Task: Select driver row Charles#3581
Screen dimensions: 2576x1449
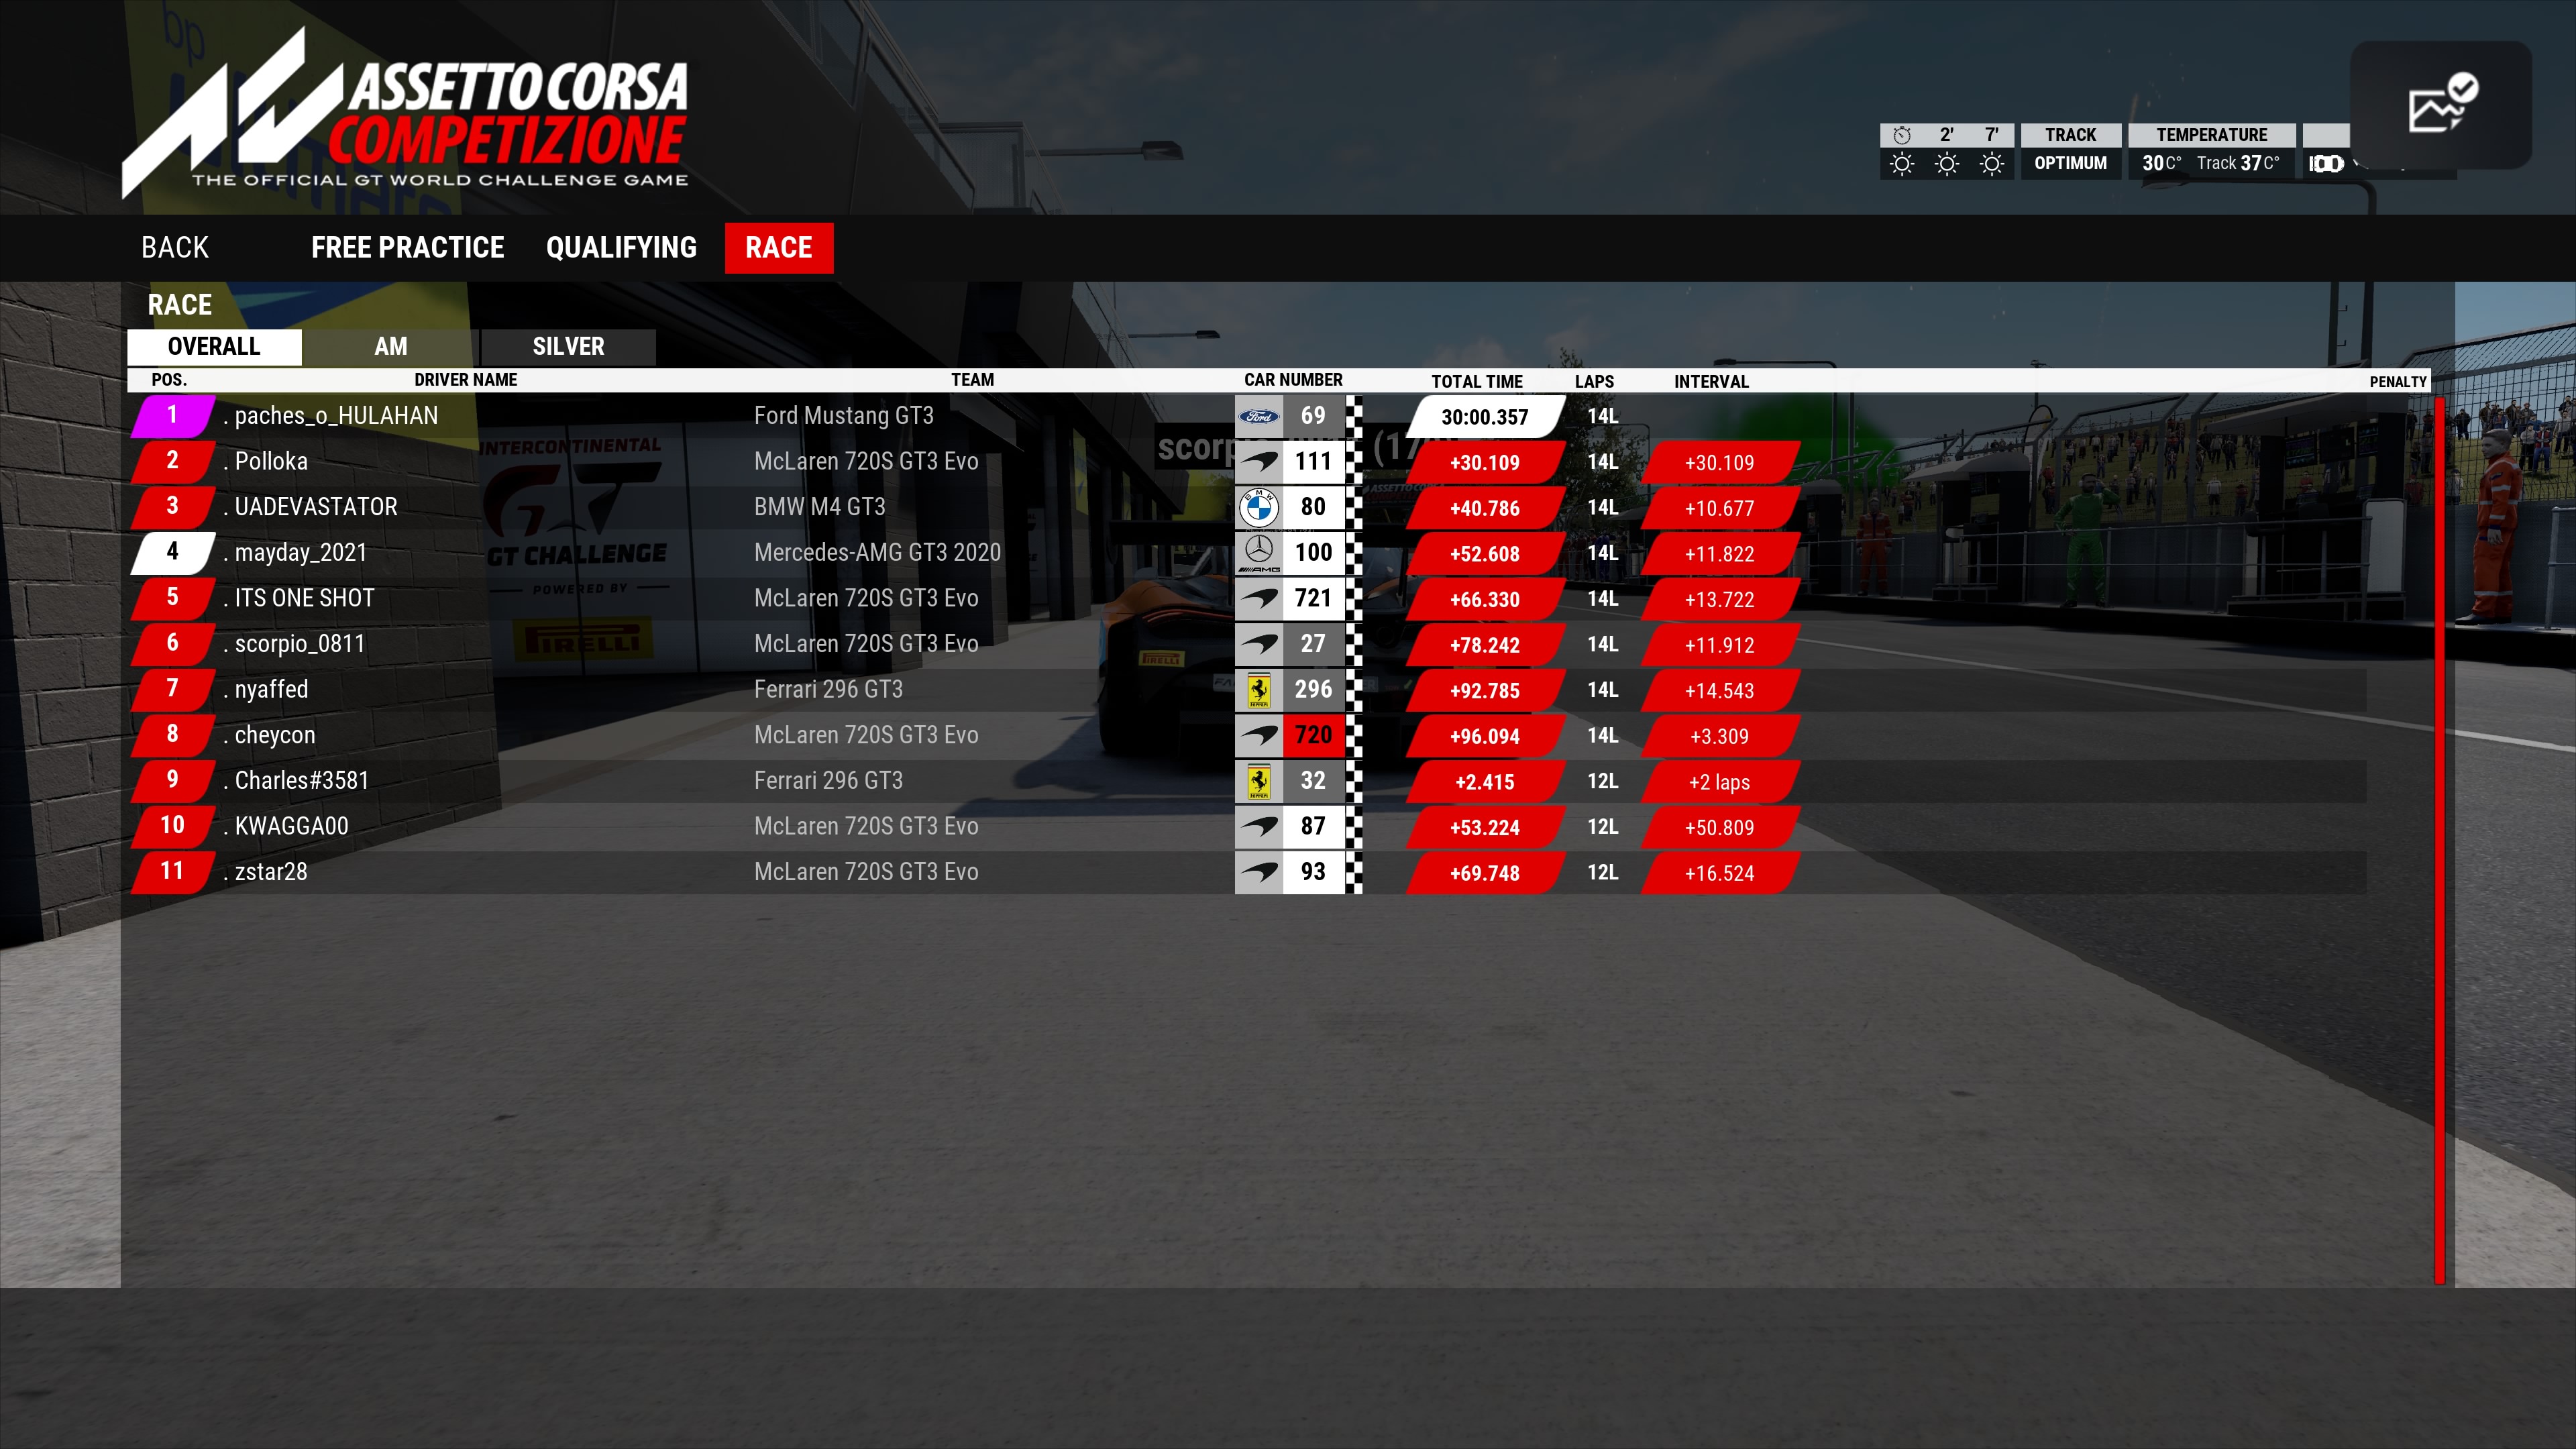Action: click(1247, 781)
